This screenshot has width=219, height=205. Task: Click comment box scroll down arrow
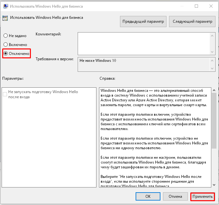pyautogui.click(x=212, y=52)
